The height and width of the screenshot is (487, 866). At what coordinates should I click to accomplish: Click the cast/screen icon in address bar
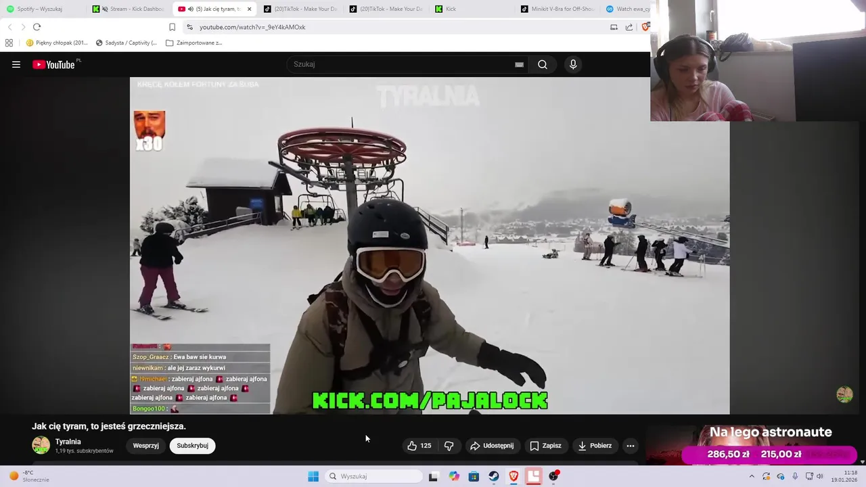click(x=614, y=27)
